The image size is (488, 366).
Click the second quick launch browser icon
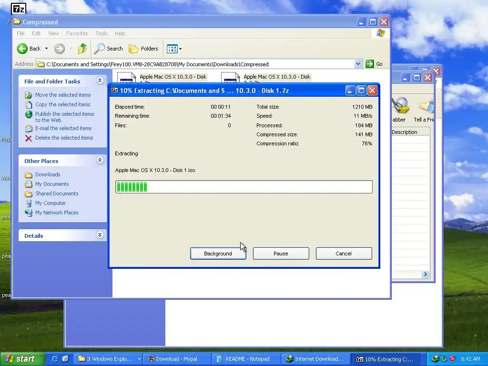pos(65,359)
